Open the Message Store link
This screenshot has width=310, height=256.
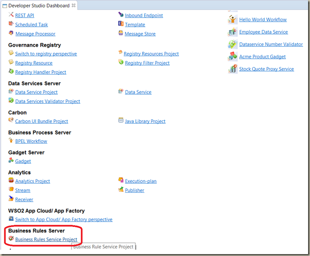140,34
